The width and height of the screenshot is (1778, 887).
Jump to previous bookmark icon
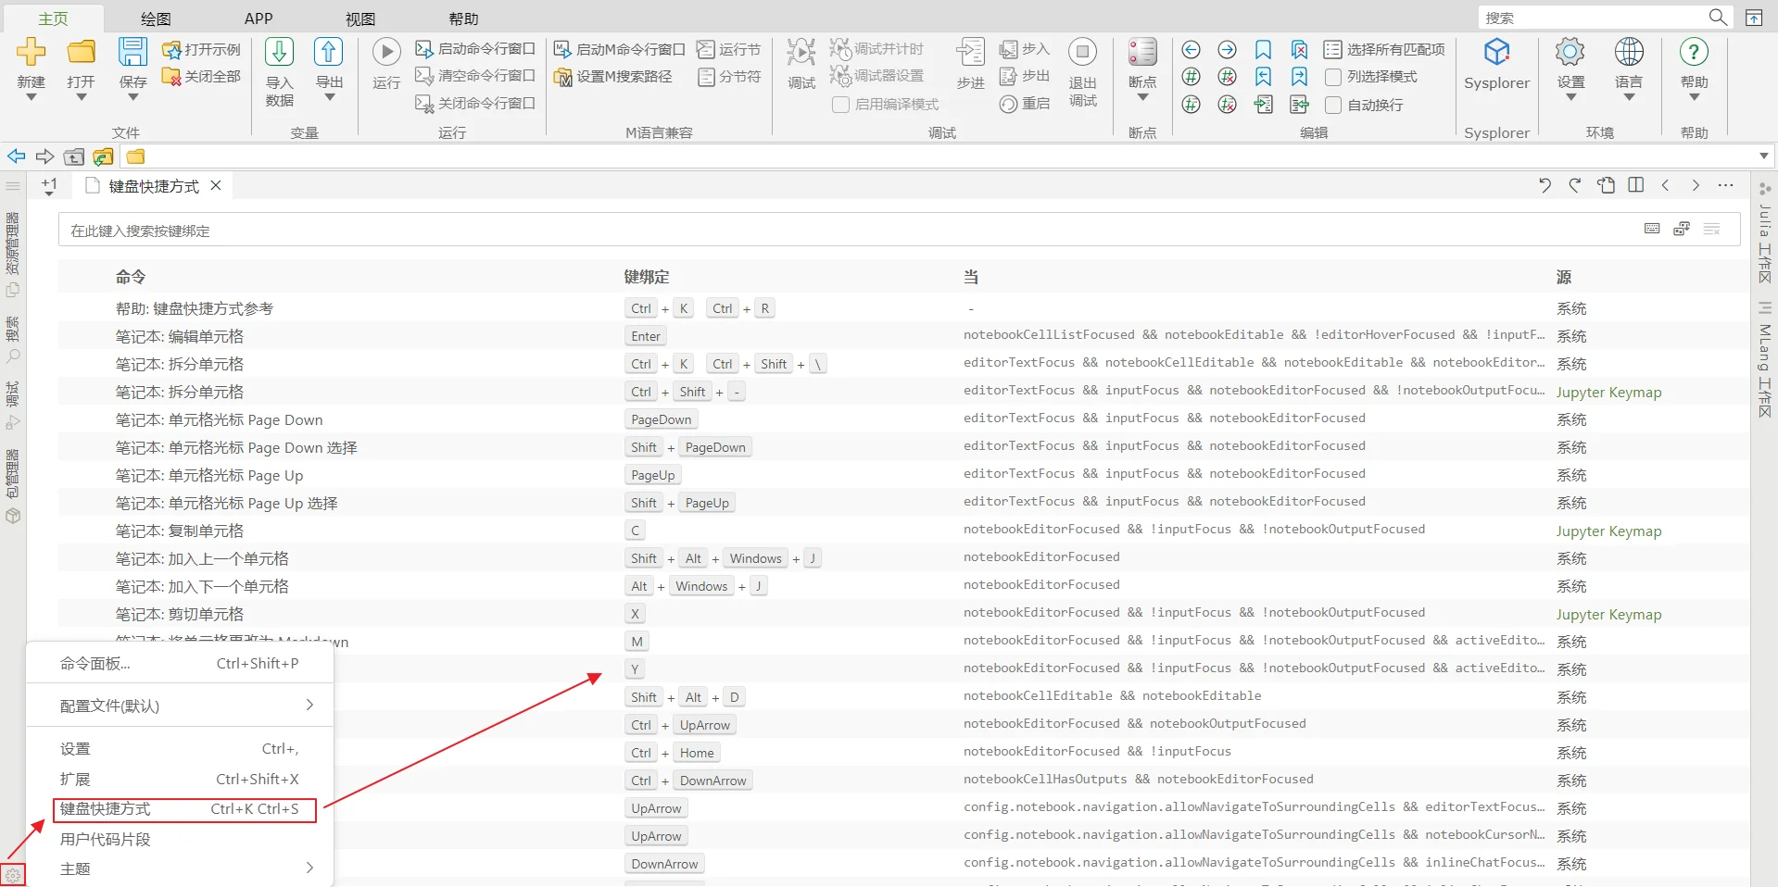[1263, 77]
